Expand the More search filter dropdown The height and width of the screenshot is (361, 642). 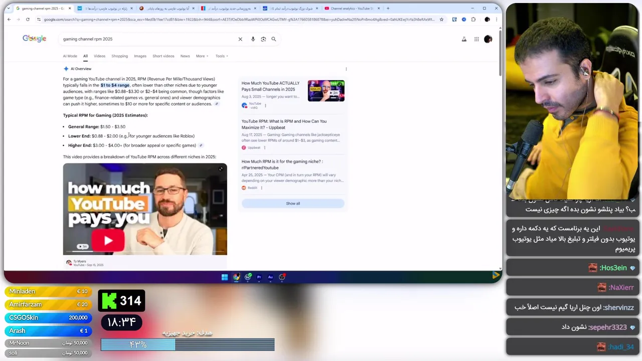202,56
